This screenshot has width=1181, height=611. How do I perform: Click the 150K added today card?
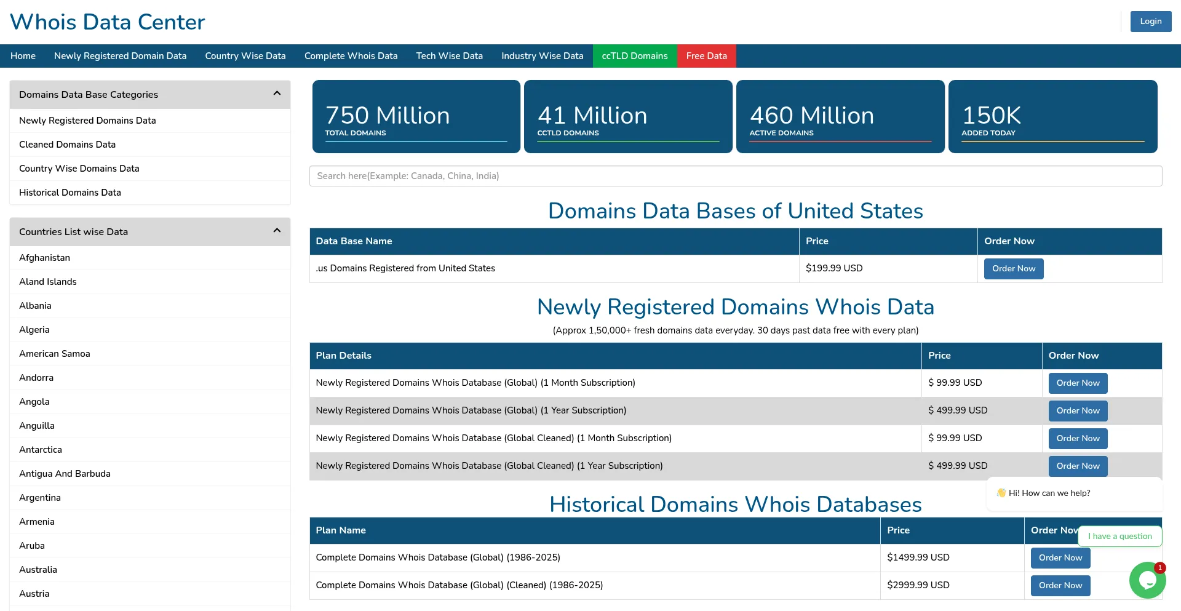(x=1053, y=116)
